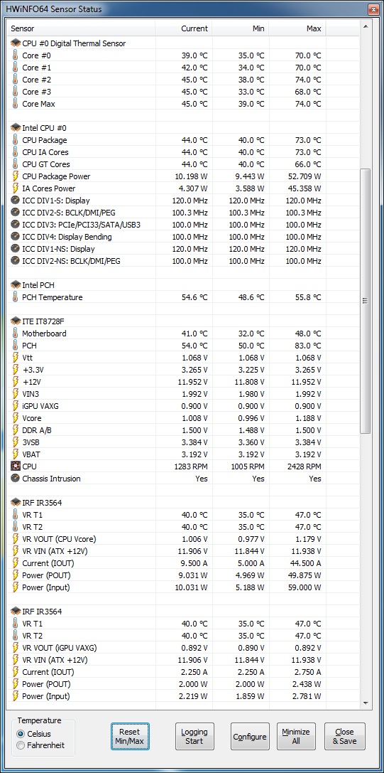Click the Min column header

coord(241,28)
